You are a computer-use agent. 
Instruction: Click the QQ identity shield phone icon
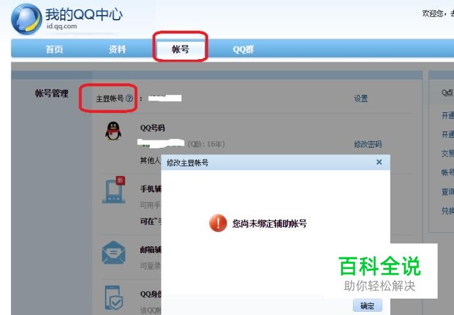click(x=113, y=298)
